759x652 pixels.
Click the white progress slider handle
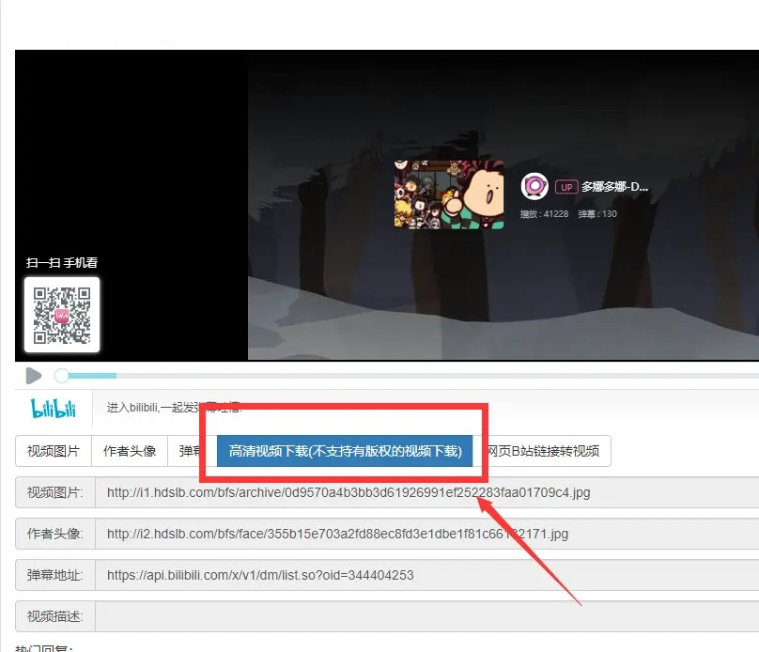(62, 376)
